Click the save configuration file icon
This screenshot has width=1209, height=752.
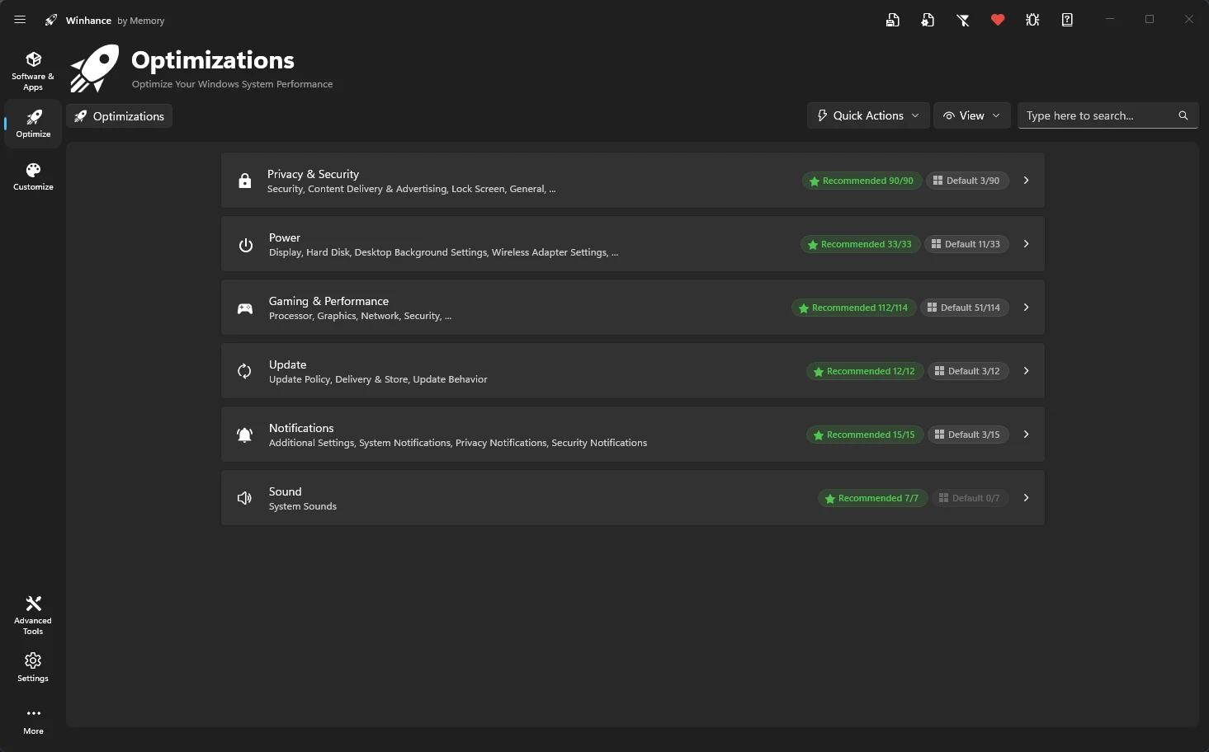point(893,20)
